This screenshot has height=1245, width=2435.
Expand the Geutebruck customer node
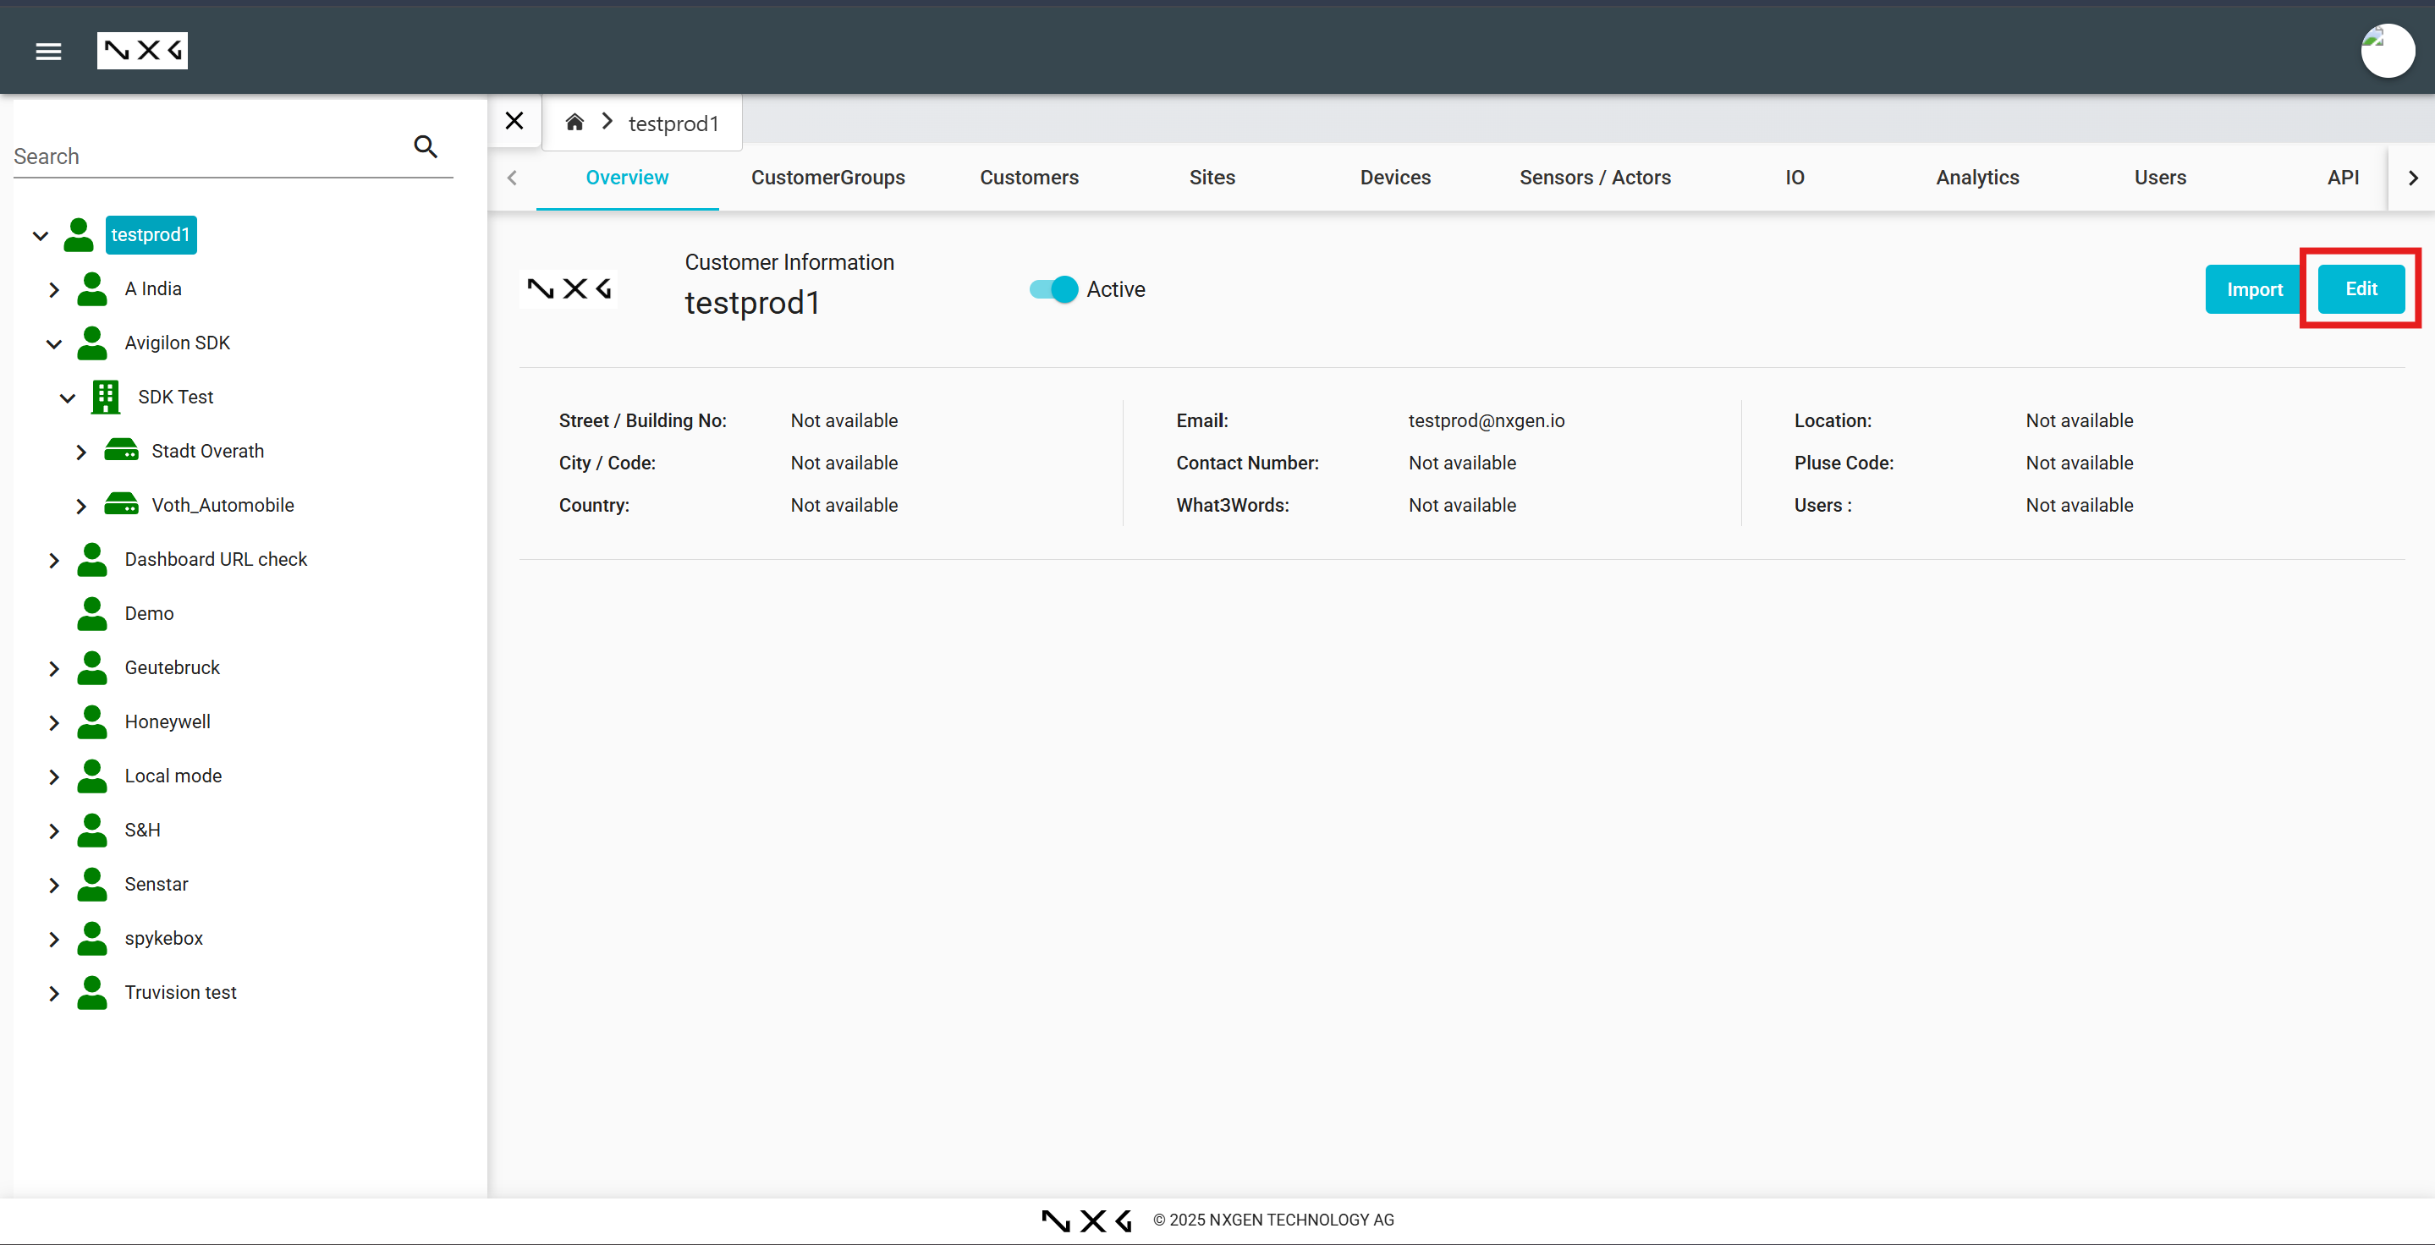(54, 669)
